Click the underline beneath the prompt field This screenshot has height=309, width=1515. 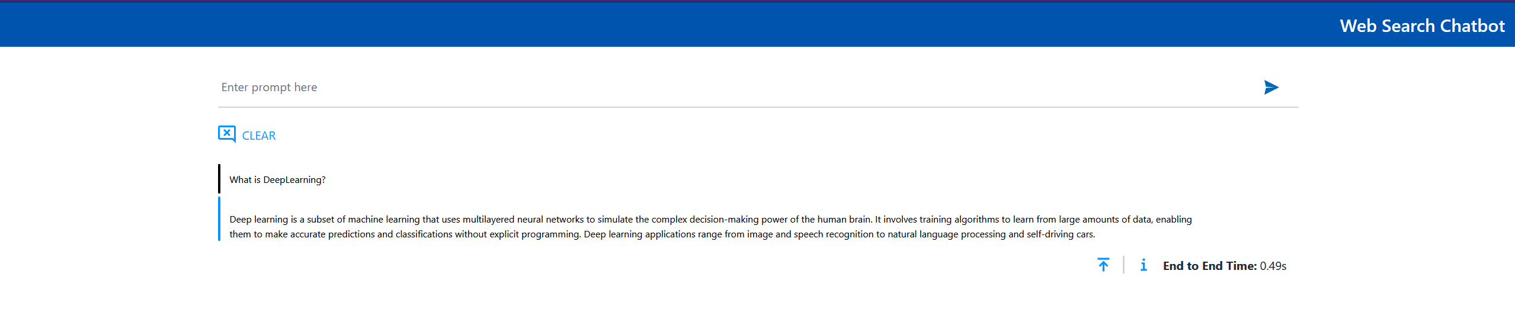tap(758, 107)
